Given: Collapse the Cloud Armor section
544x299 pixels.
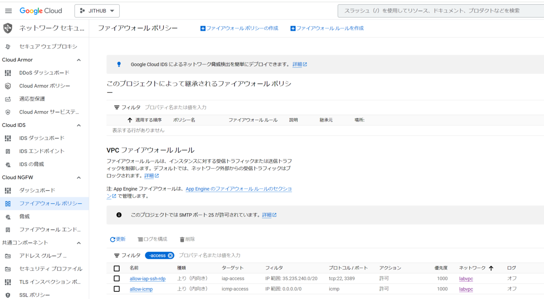Looking at the screenshot, I should click(78, 60).
